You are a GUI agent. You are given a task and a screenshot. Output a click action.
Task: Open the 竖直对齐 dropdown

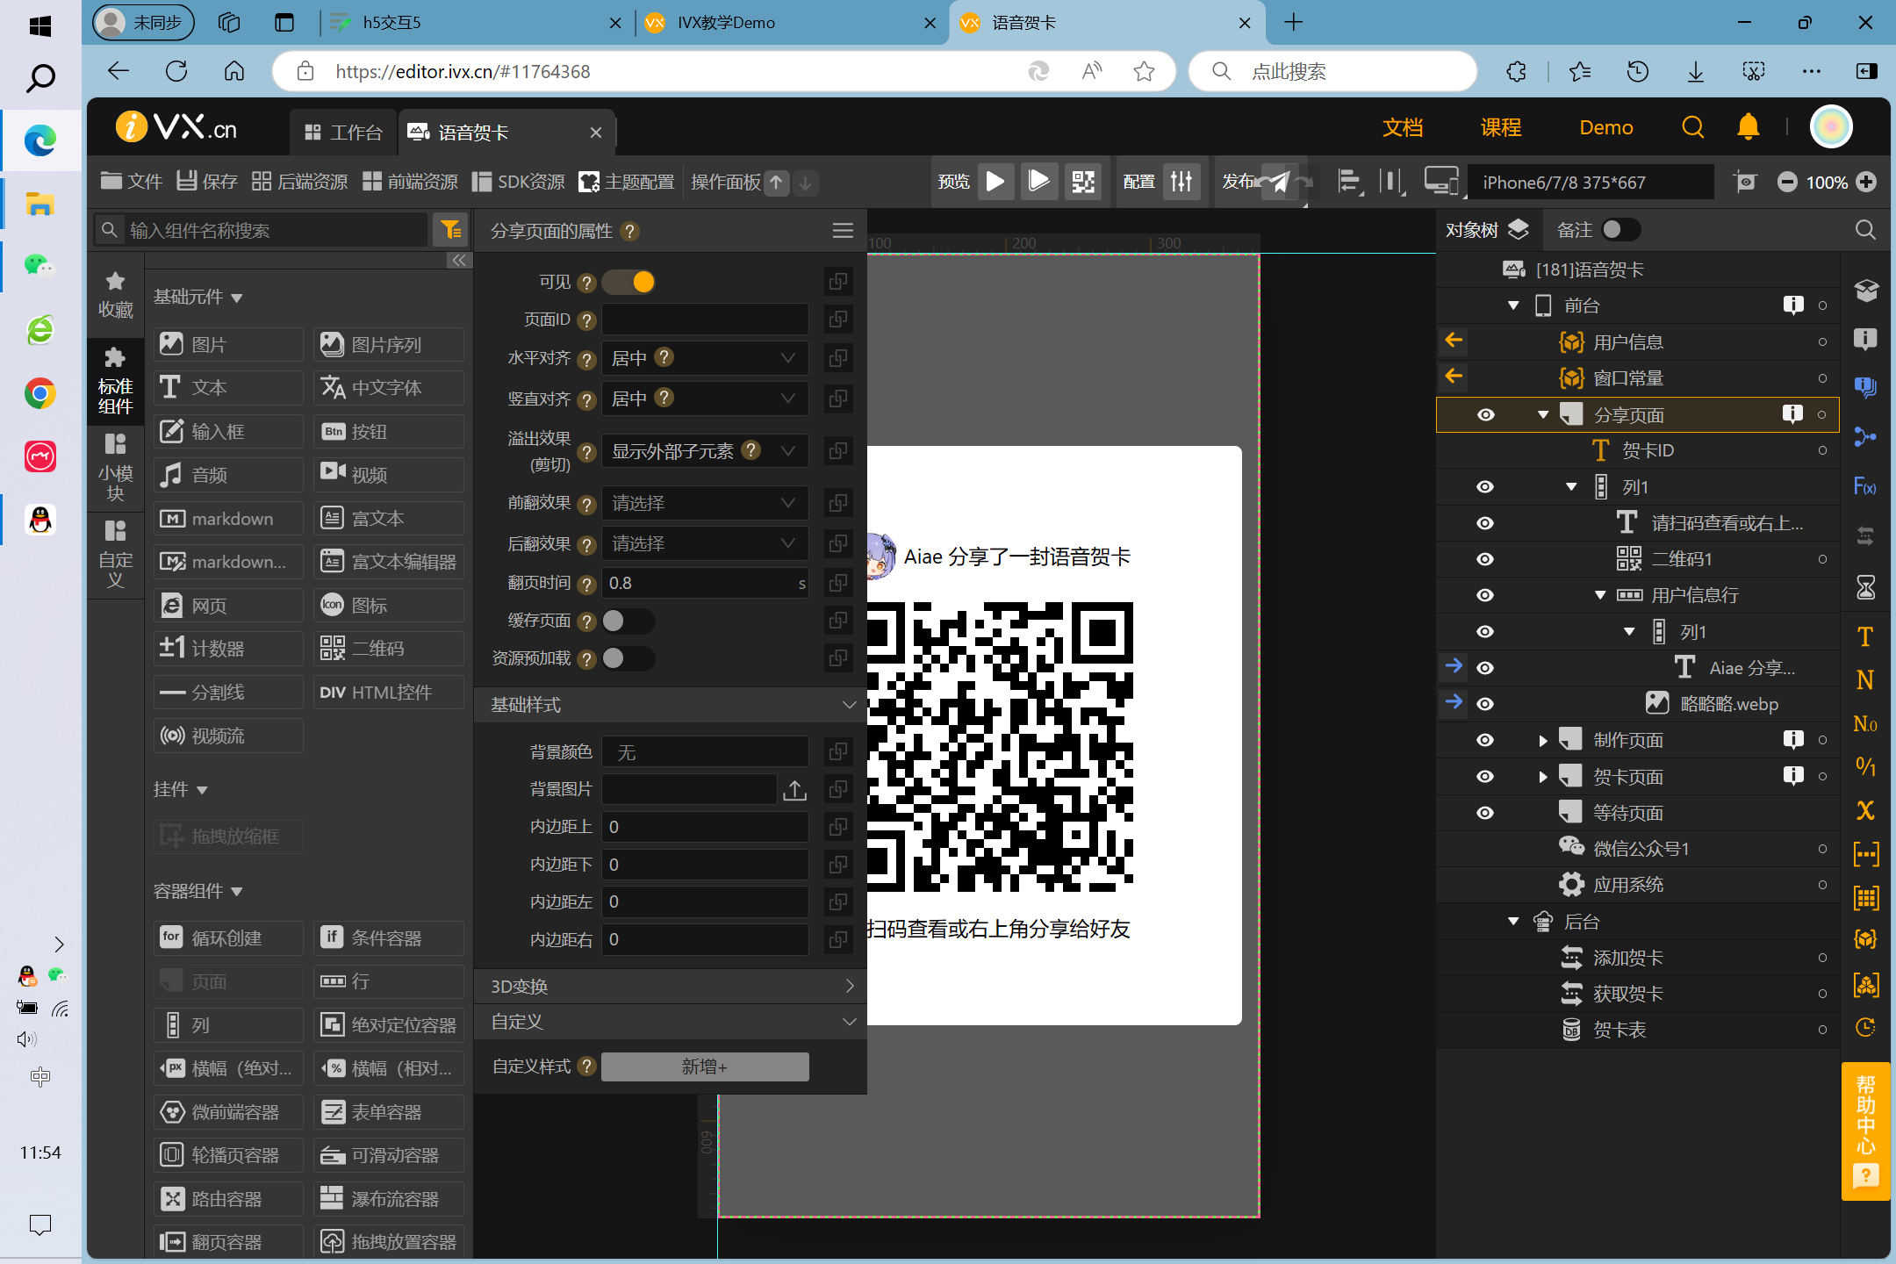(x=704, y=399)
